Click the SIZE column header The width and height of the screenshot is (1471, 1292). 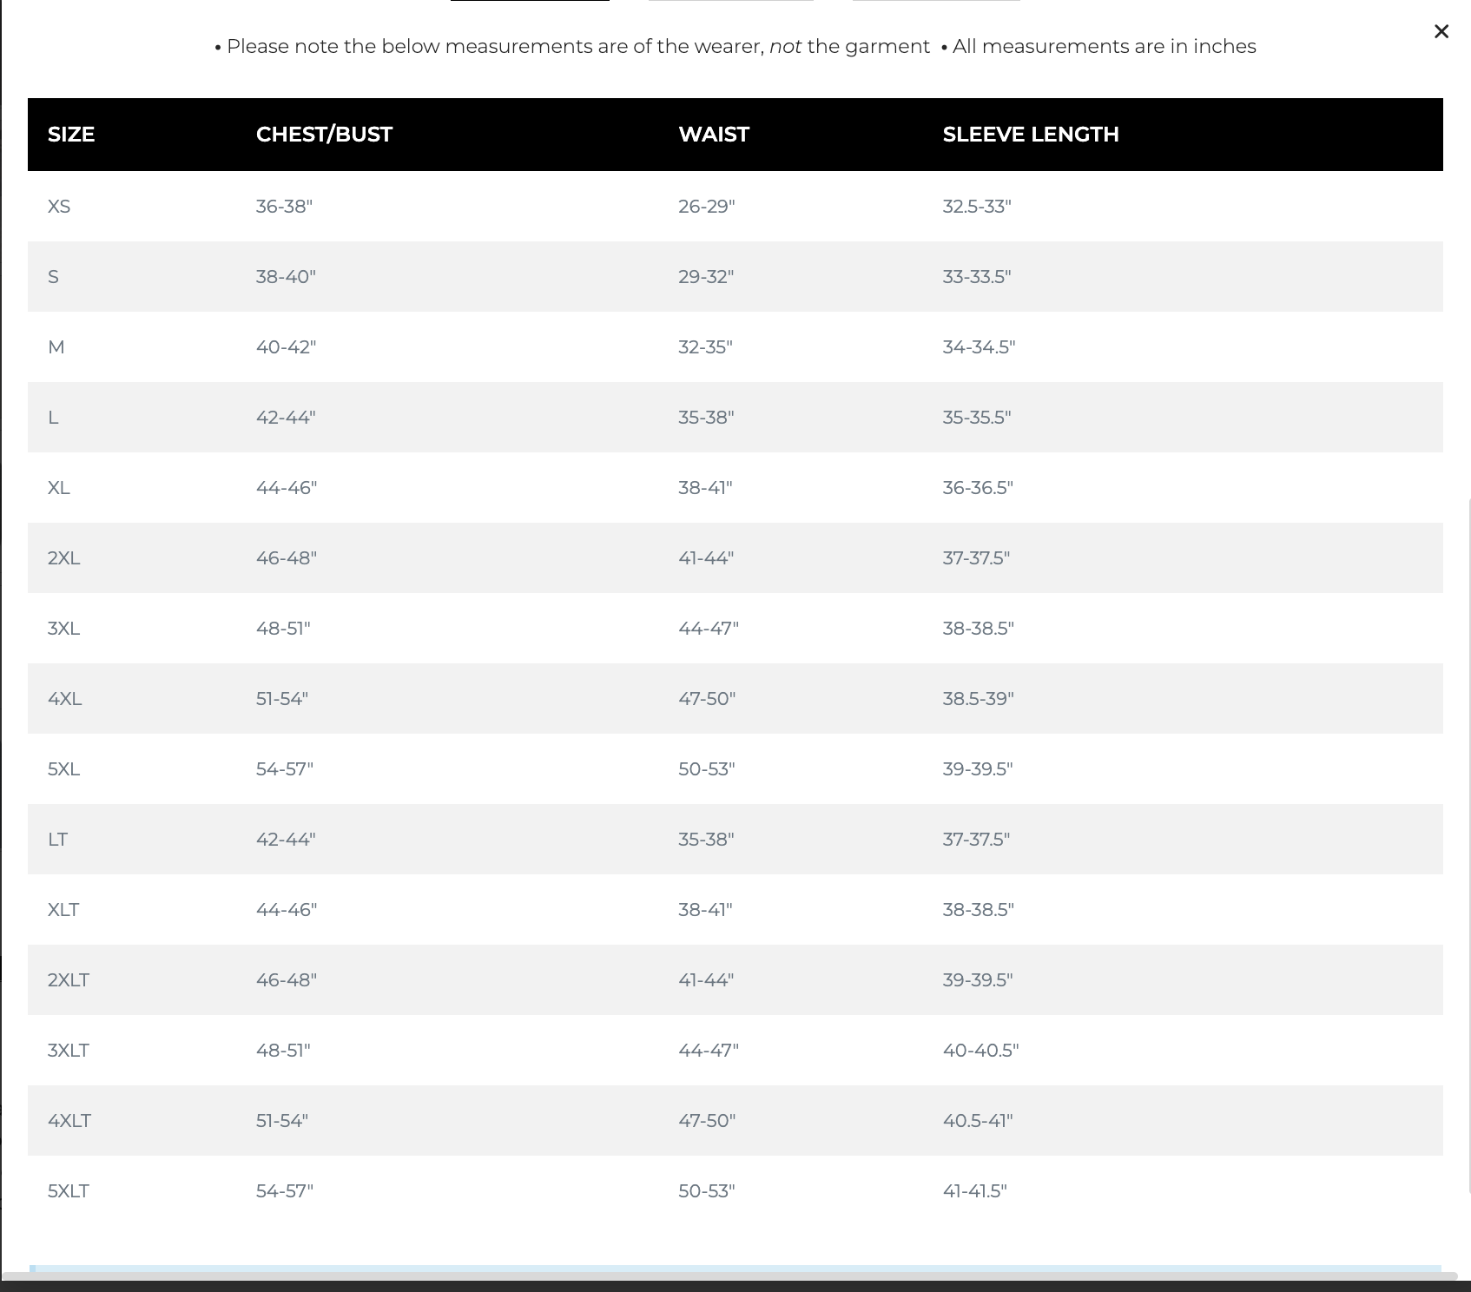pyautogui.click(x=71, y=135)
